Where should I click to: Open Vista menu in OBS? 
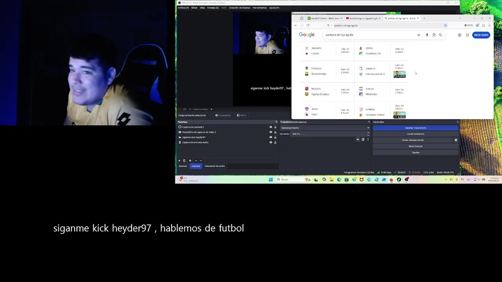(x=202, y=8)
